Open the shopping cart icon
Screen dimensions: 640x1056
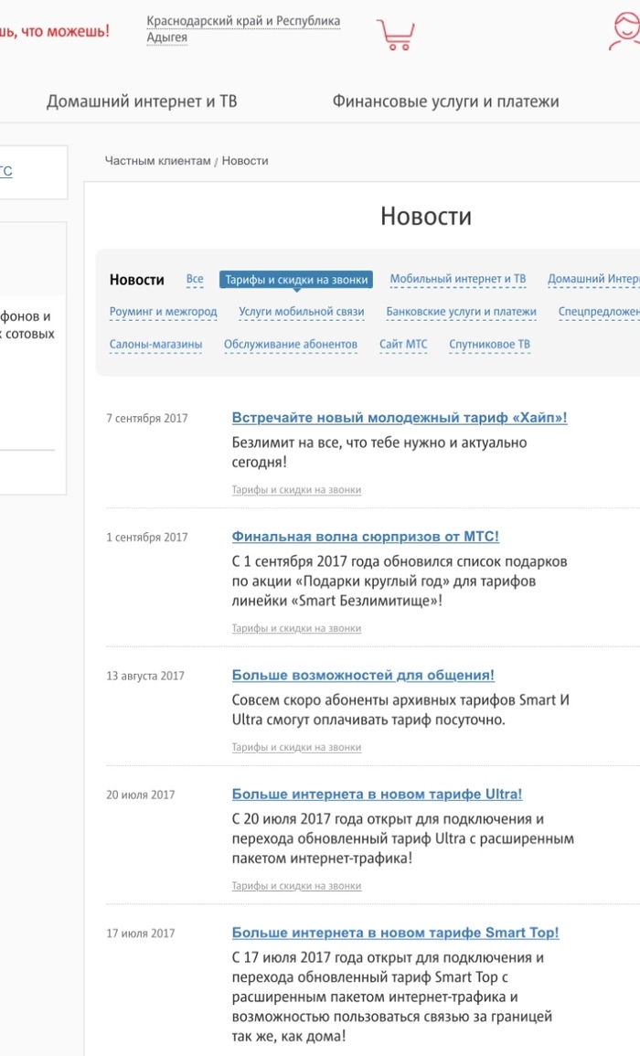[x=396, y=34]
